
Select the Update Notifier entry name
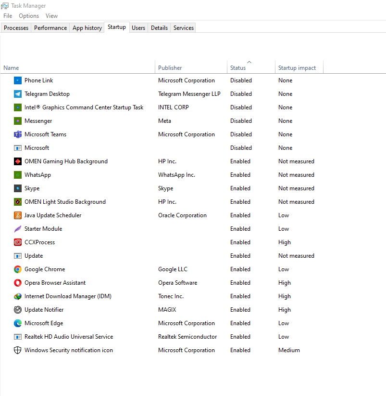pos(44,310)
